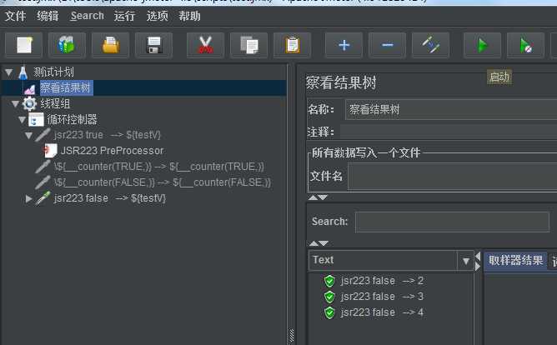Image resolution: width=557 pixels, height=345 pixels.
Task: Collapse the jsr223 true sampler node
Action: (29, 135)
